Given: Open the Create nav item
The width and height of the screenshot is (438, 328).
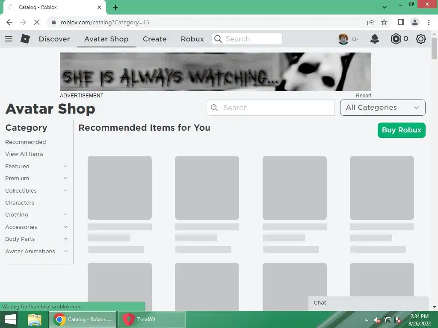Looking at the screenshot, I should [154, 39].
